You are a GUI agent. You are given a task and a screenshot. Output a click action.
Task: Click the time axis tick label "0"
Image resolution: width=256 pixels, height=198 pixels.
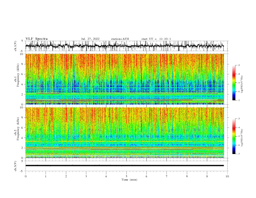tap(26, 176)
